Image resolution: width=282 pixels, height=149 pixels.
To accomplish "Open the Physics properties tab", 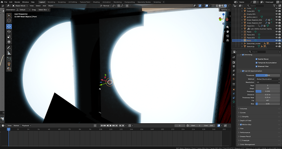I will click(234, 93).
